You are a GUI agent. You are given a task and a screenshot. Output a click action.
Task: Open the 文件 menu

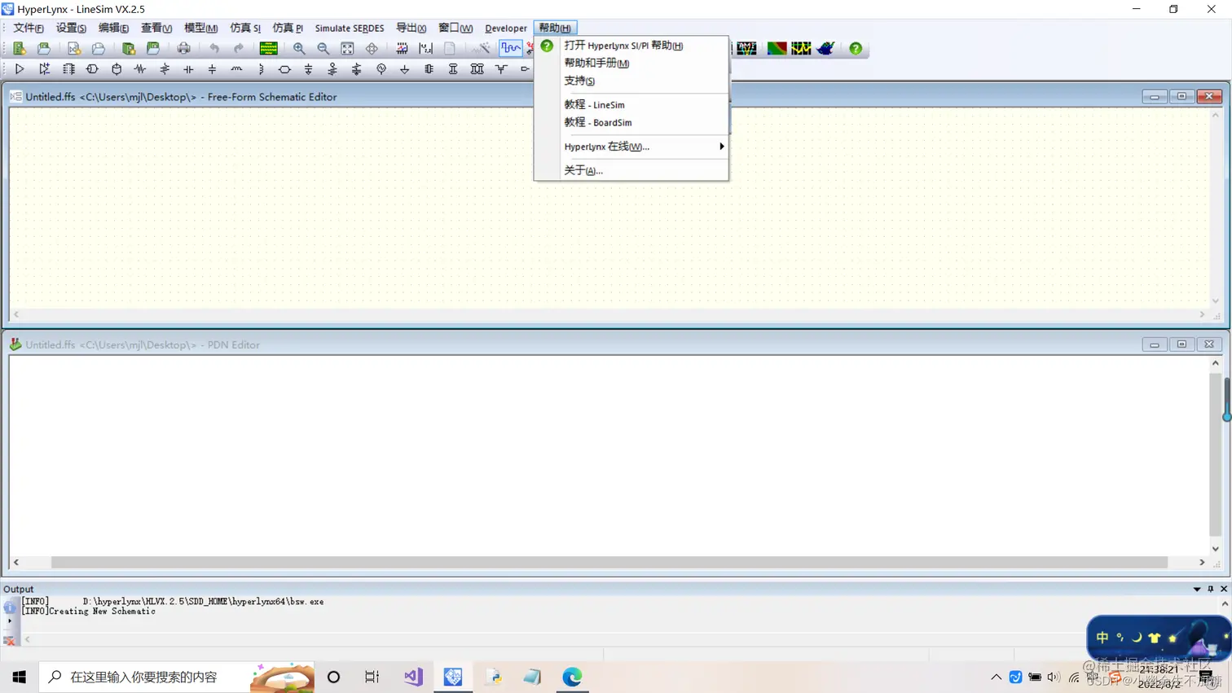point(29,28)
